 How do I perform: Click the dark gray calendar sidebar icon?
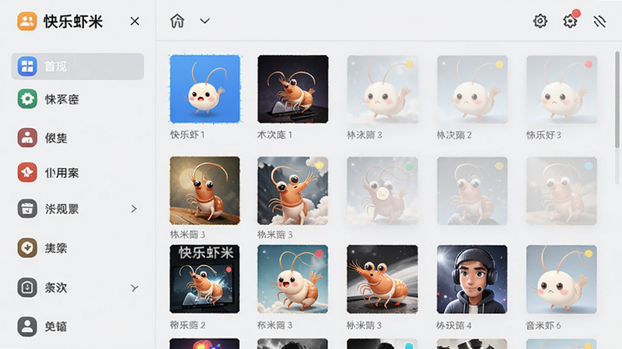pos(27,209)
